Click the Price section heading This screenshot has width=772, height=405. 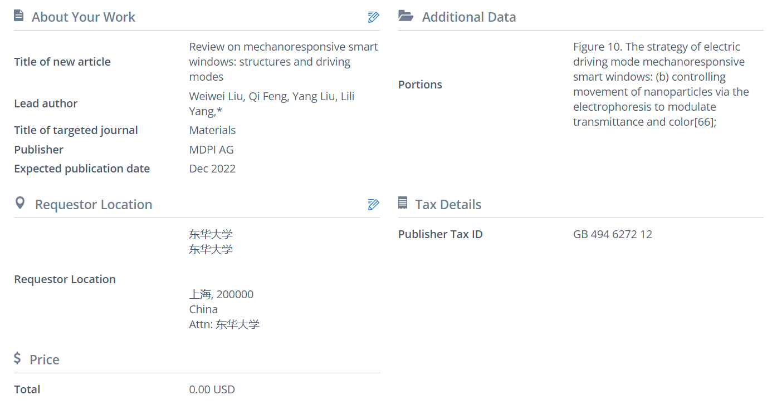point(45,360)
